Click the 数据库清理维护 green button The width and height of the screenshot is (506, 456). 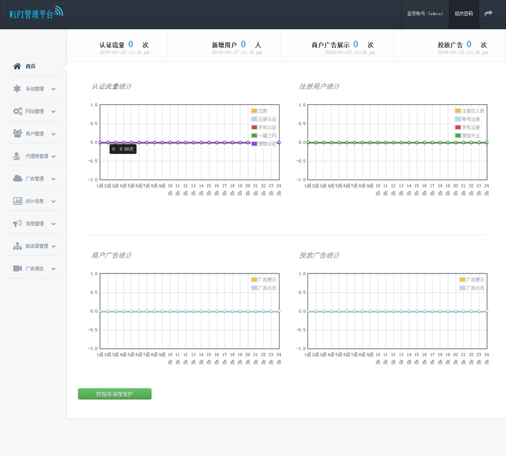(x=114, y=394)
